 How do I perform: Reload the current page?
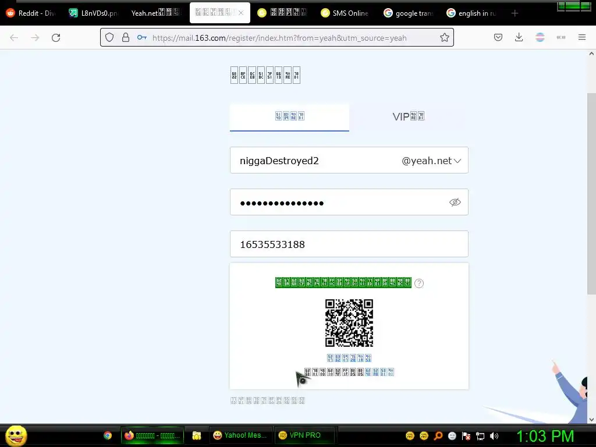56,38
